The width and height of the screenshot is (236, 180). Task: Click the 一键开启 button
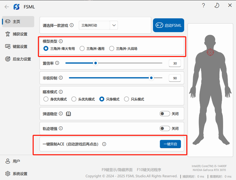(x=170, y=144)
